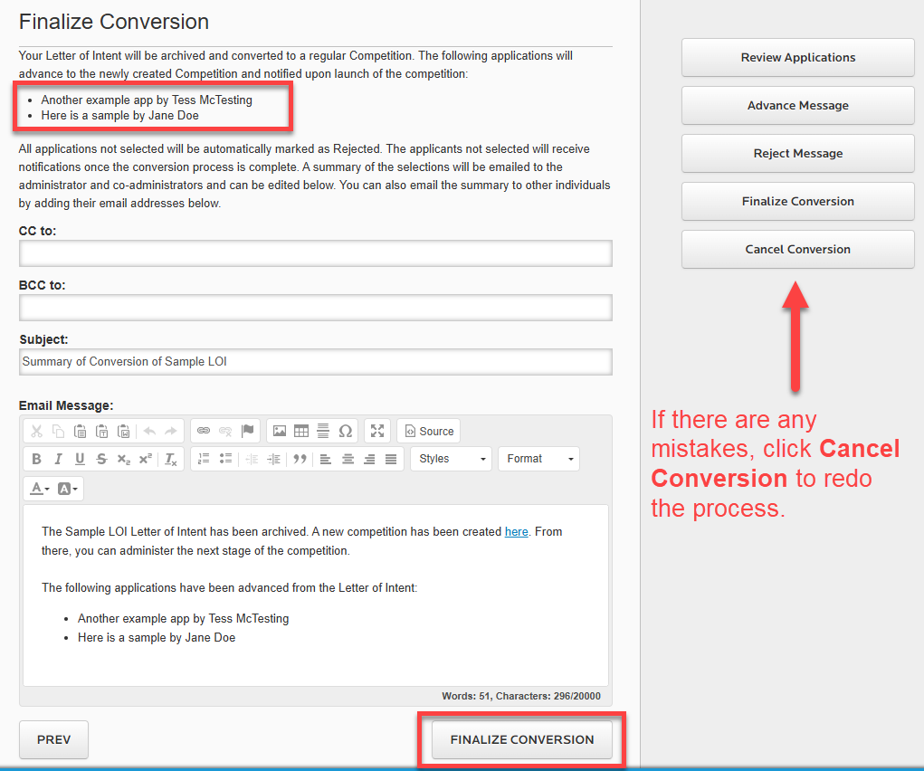This screenshot has width=924, height=771.
Task: Insert a hyperlink with the link tool
Action: point(204,431)
